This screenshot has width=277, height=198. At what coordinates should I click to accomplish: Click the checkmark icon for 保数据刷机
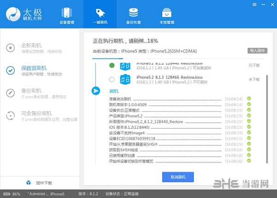click(11, 70)
